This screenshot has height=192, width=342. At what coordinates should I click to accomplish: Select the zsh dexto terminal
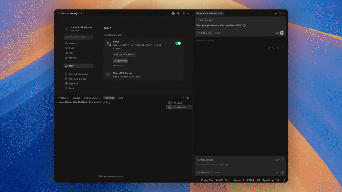click(179, 103)
